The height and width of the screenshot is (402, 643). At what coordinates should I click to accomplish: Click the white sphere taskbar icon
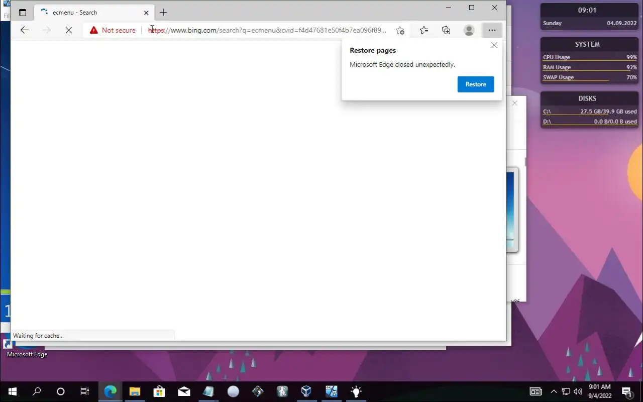(233, 391)
